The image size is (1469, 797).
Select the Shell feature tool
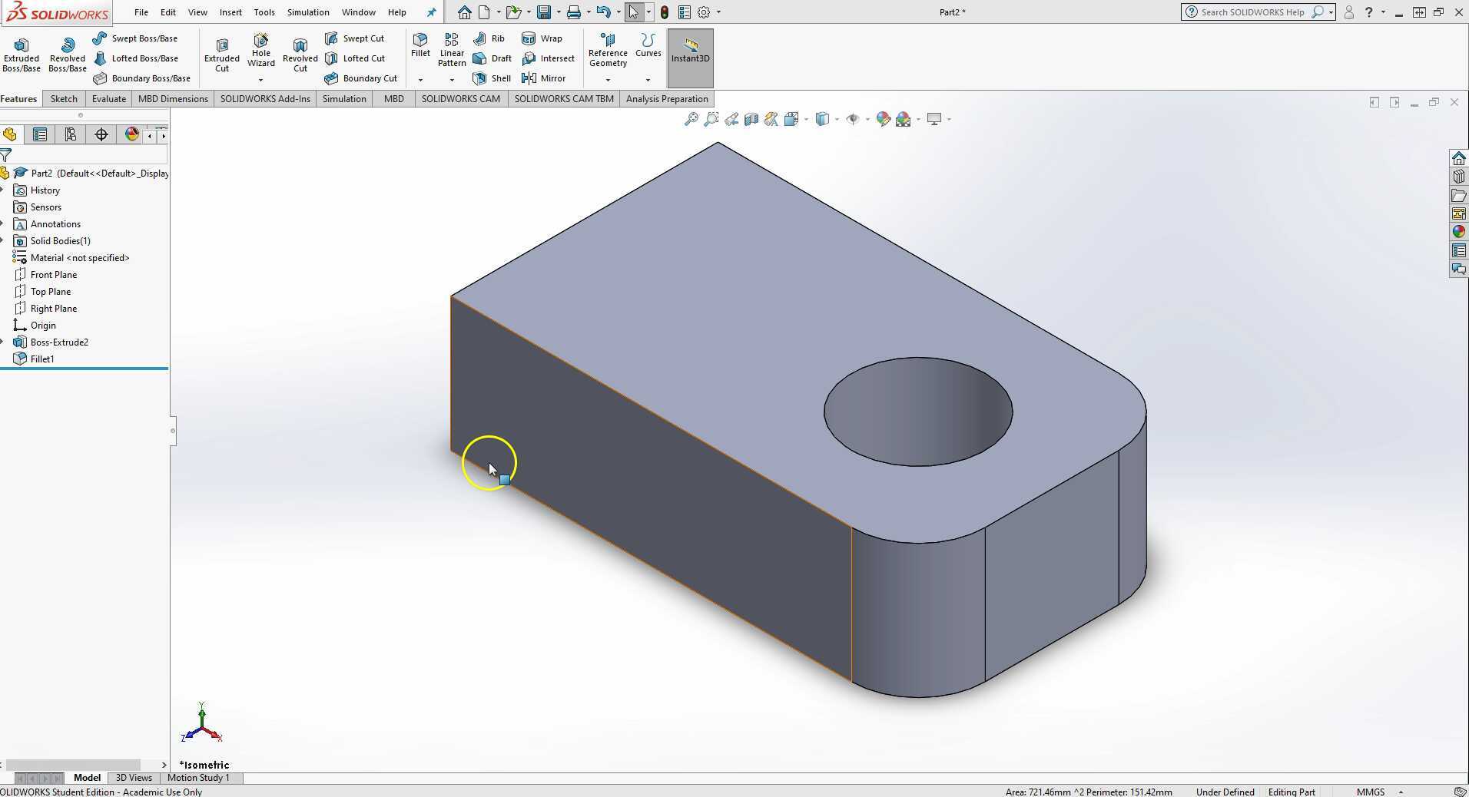coord(491,78)
